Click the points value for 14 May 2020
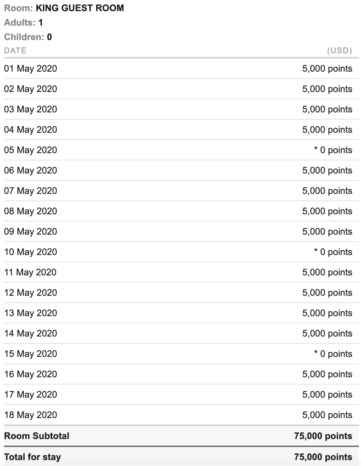This screenshot has width=361, height=466. (327, 334)
